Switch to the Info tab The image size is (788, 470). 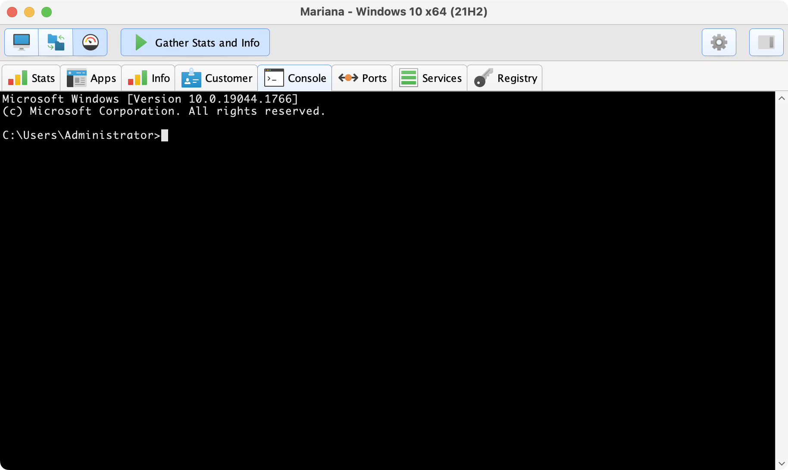149,78
